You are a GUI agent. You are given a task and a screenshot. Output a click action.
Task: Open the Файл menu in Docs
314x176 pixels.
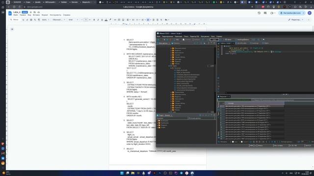[x=15, y=15]
